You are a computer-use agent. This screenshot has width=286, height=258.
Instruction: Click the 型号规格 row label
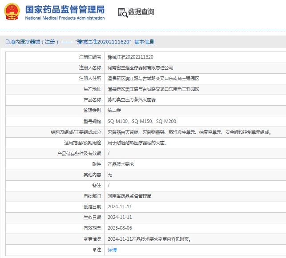[x=92, y=121]
